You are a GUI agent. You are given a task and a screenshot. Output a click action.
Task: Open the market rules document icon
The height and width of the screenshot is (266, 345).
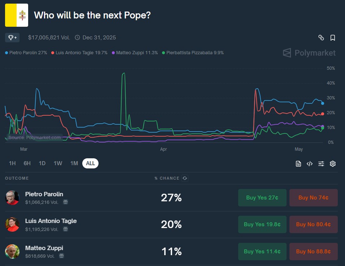coord(298,163)
